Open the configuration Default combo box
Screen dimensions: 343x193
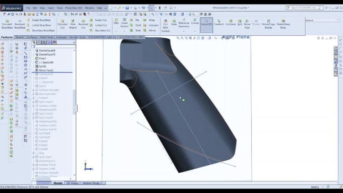[x=322, y=20]
